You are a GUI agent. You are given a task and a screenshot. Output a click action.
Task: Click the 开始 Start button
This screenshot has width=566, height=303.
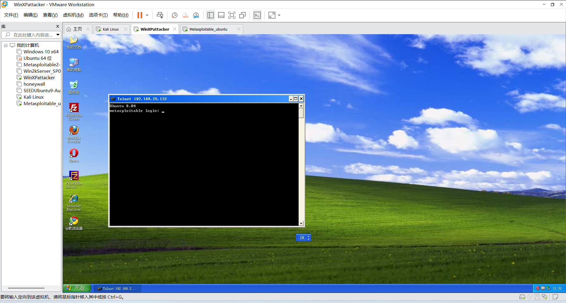tap(77, 288)
